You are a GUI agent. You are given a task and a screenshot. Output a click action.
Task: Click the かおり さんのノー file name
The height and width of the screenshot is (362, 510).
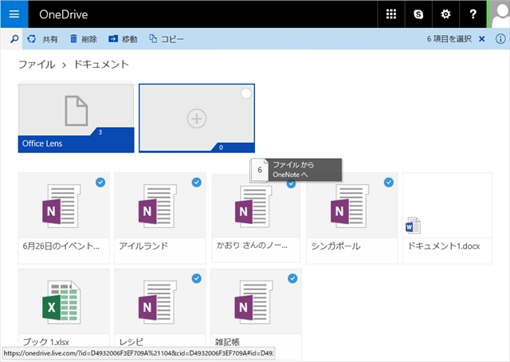[x=252, y=245]
